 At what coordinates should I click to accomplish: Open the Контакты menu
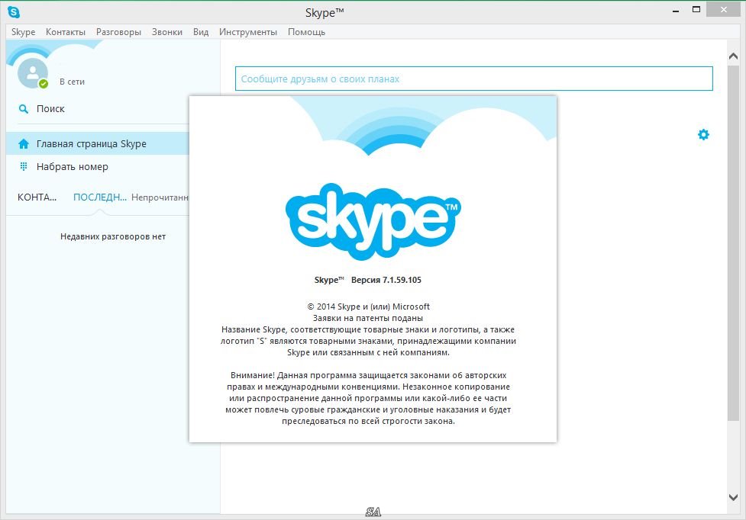pos(66,32)
